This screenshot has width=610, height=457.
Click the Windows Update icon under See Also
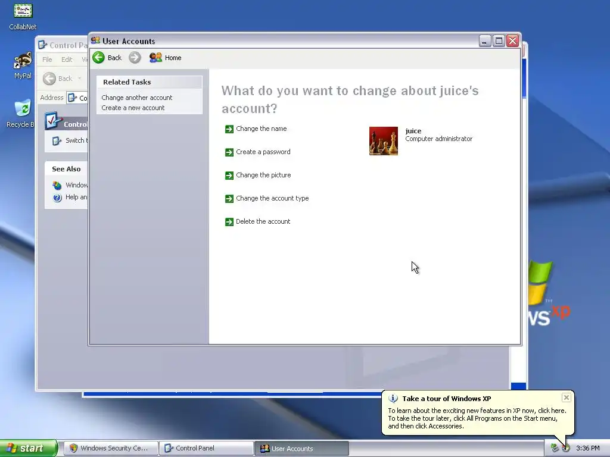[57, 186]
